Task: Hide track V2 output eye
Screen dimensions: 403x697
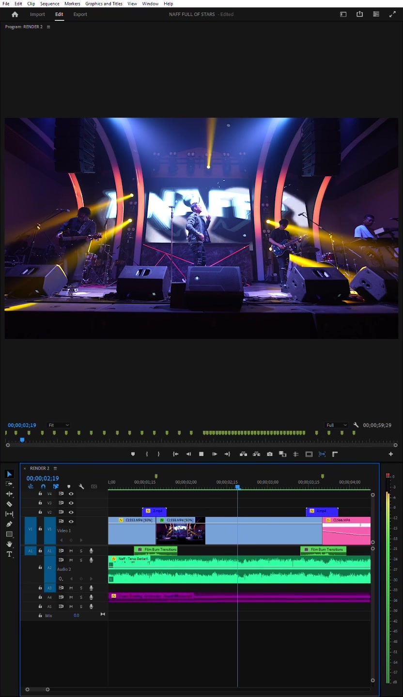Action: [71, 512]
